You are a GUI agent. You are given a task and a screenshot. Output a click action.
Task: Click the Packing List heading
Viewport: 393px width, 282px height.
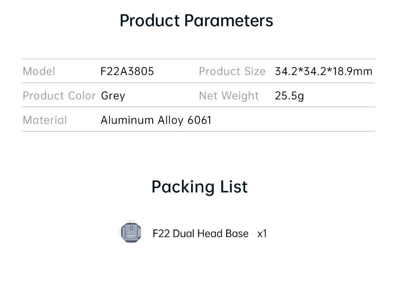pyautogui.click(x=199, y=187)
